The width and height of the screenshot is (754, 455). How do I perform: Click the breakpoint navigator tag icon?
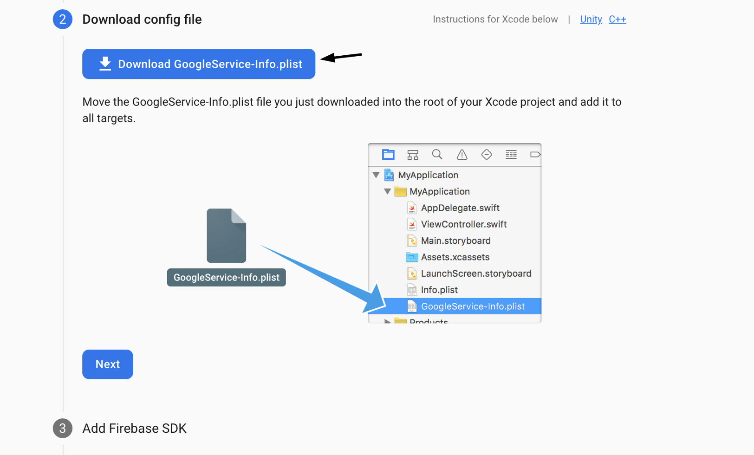point(535,155)
